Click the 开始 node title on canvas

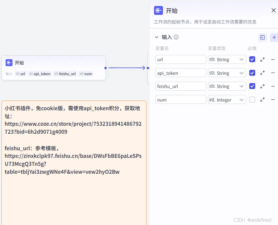[19, 63]
